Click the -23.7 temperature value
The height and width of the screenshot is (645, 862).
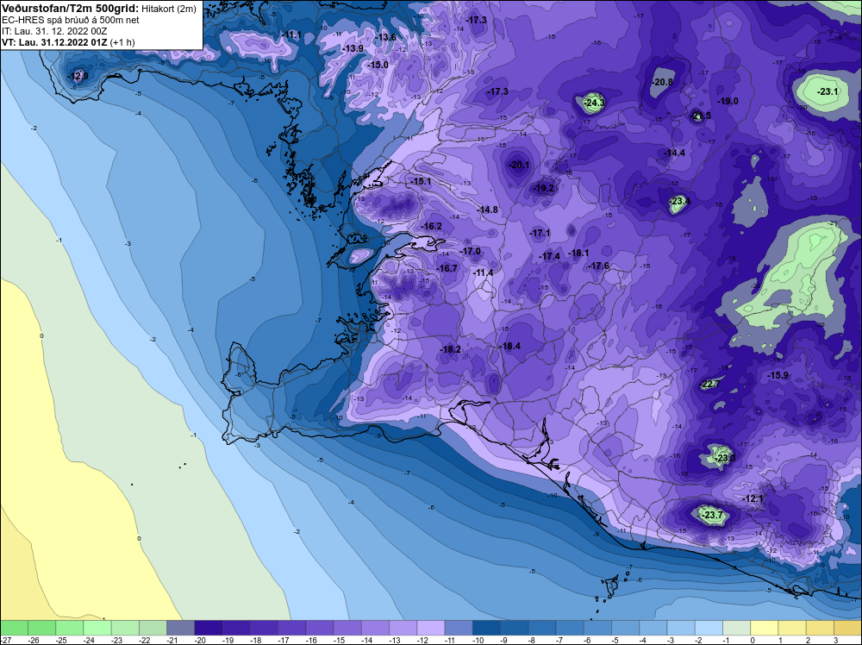pos(712,515)
